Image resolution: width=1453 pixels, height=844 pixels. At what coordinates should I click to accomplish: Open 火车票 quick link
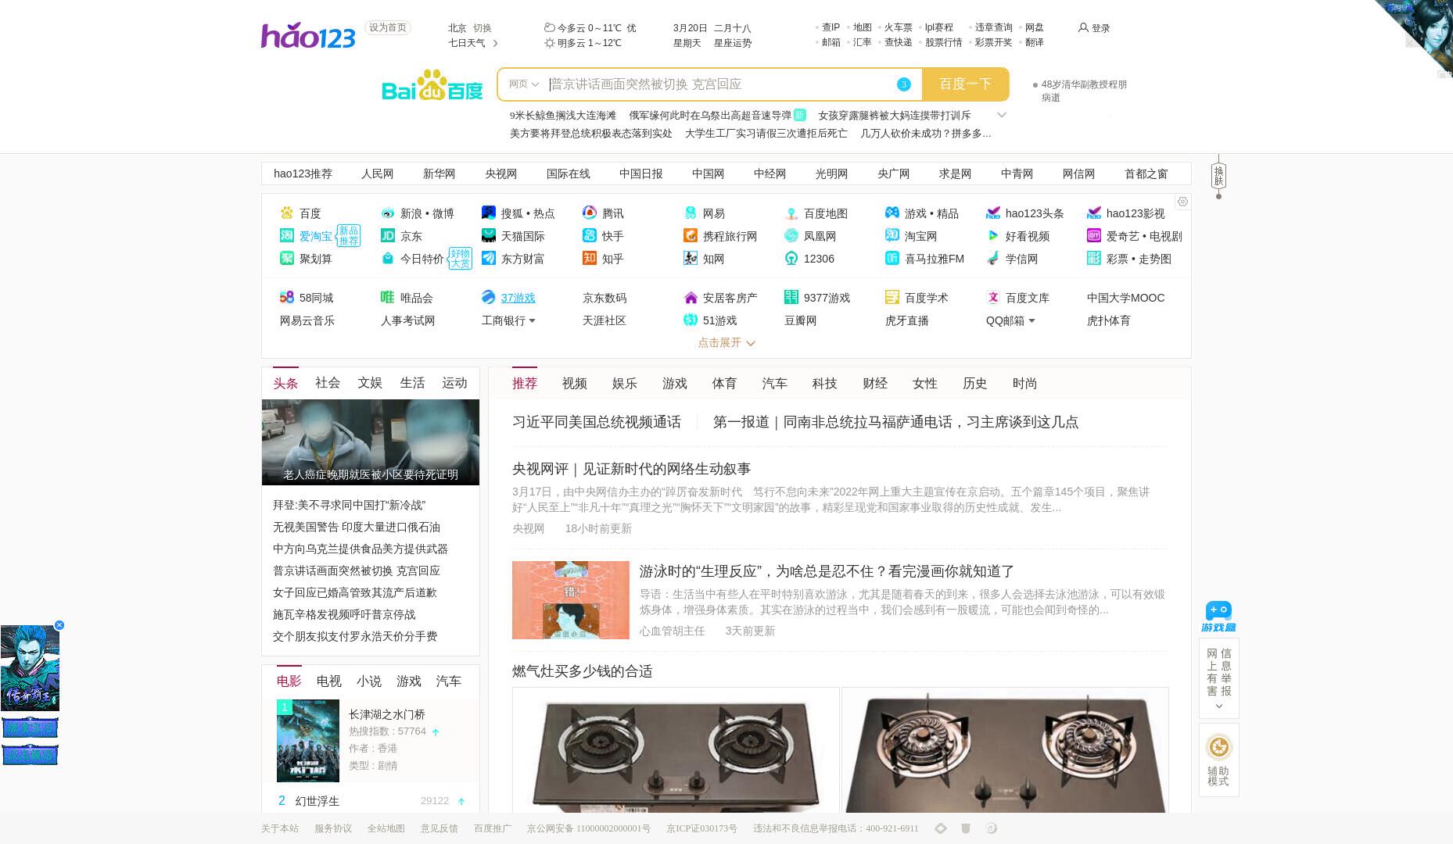coord(898,27)
